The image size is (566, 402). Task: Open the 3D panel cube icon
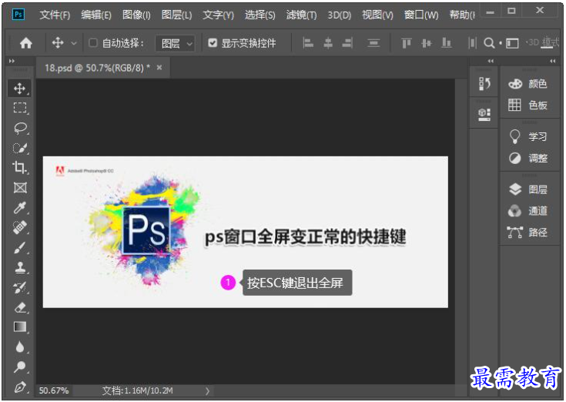coord(484,115)
